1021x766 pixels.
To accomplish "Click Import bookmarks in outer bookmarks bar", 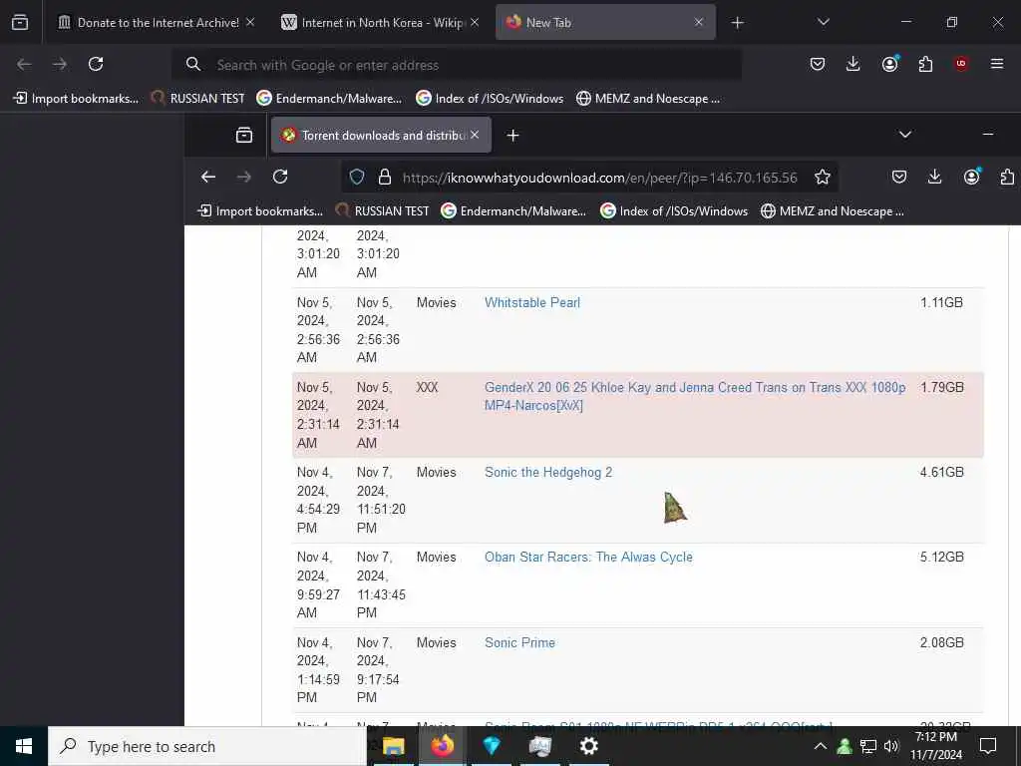I will click(76, 99).
